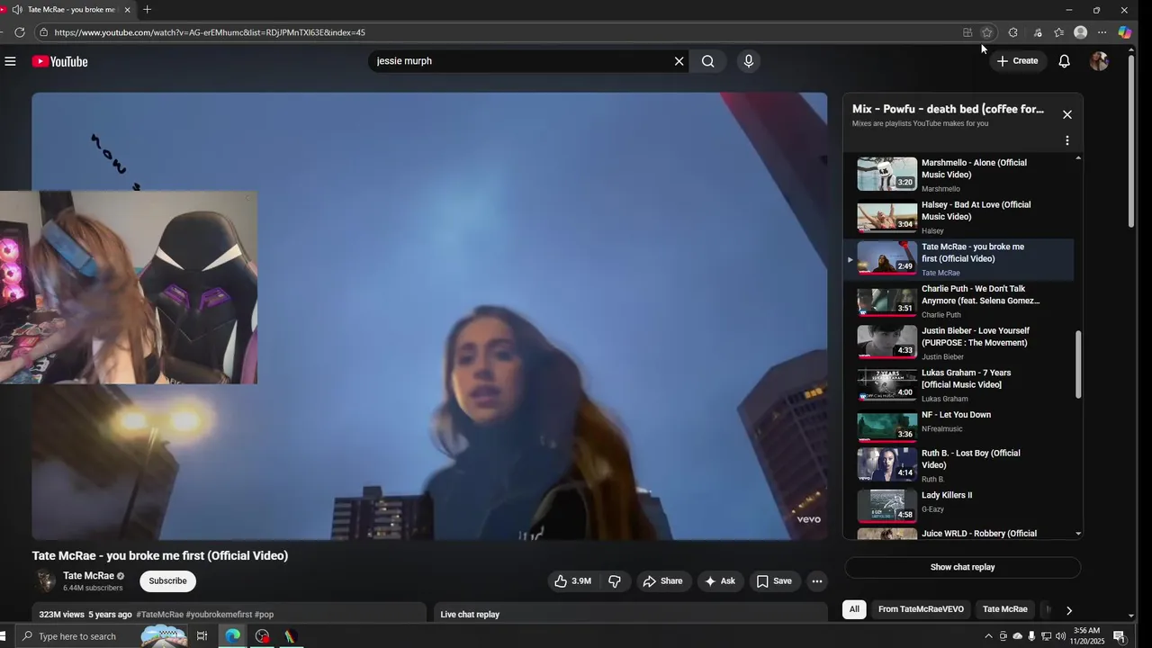
Task: Open the Tate McRae channel name link
Action: pyautogui.click(x=88, y=576)
